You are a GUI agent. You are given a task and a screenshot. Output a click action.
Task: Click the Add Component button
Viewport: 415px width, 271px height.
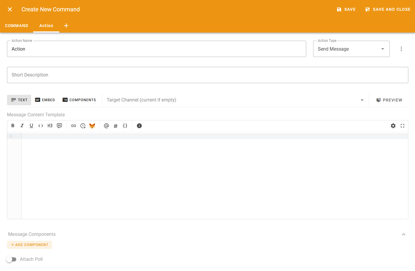(30, 245)
